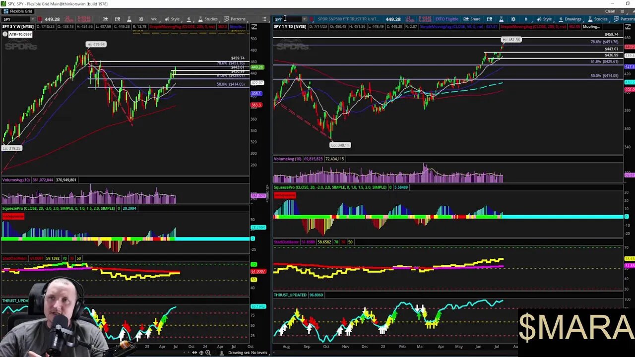Click Hi: 451.36 bubble on right chart
The height and width of the screenshot is (357, 635).
point(511,40)
